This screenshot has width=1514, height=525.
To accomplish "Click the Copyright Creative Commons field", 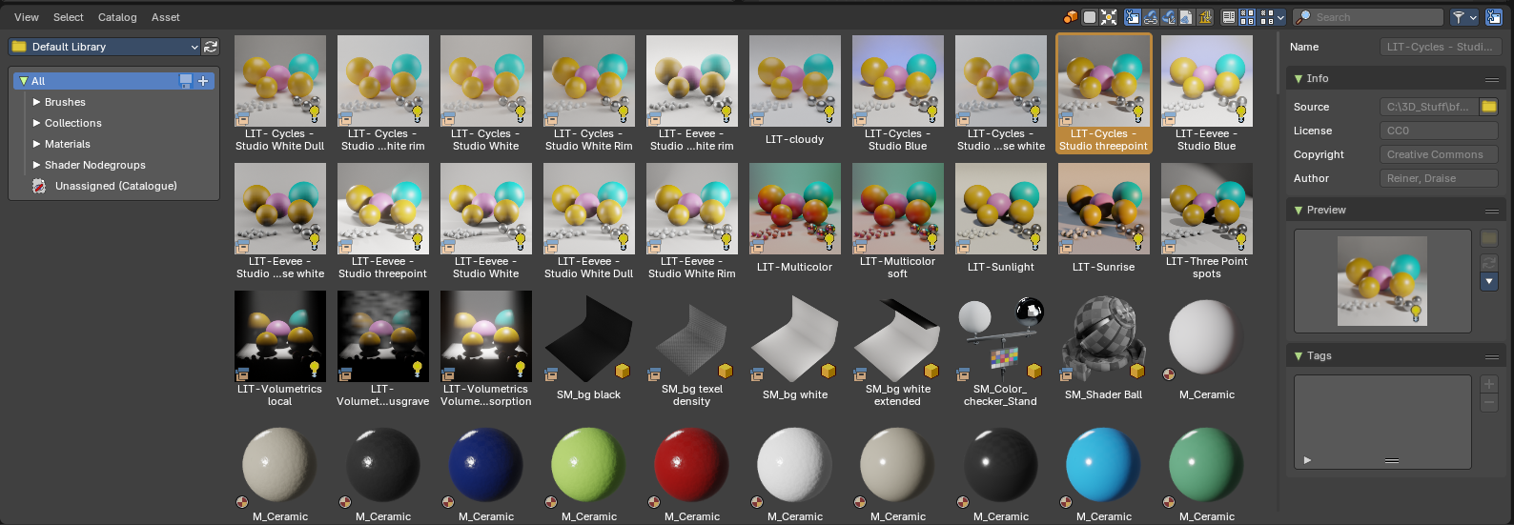I will [1440, 154].
